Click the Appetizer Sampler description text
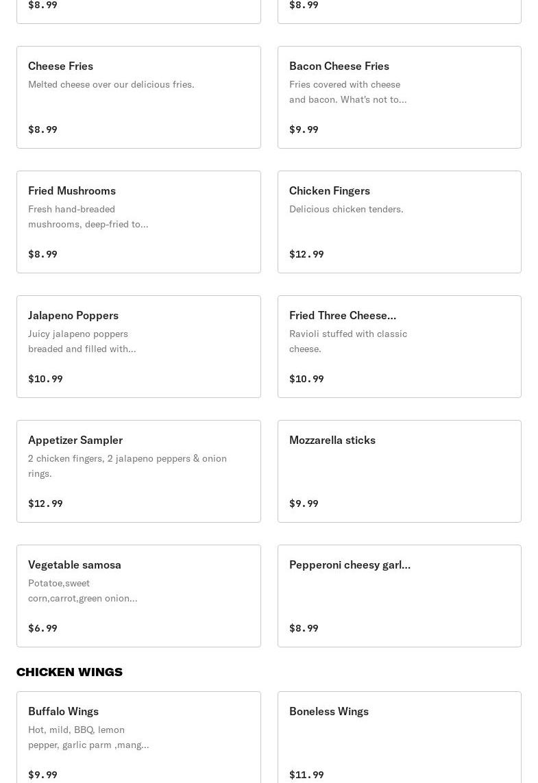This screenshot has height=783, width=538. [127, 466]
